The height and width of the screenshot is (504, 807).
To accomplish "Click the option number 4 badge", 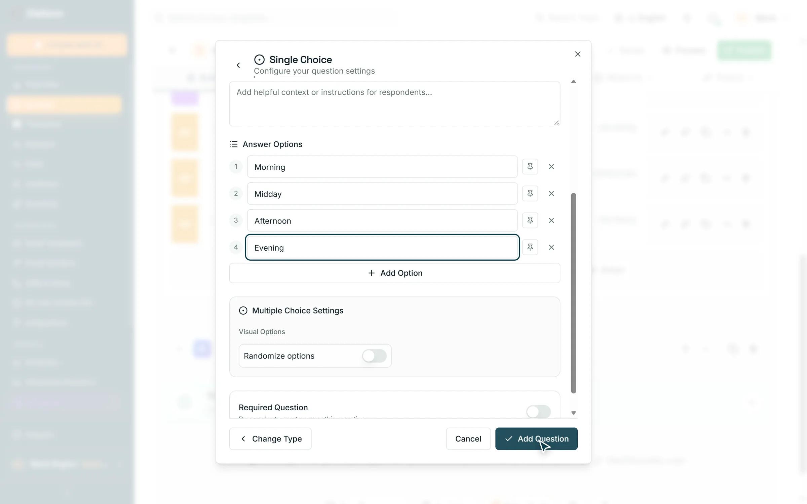I will (x=236, y=247).
